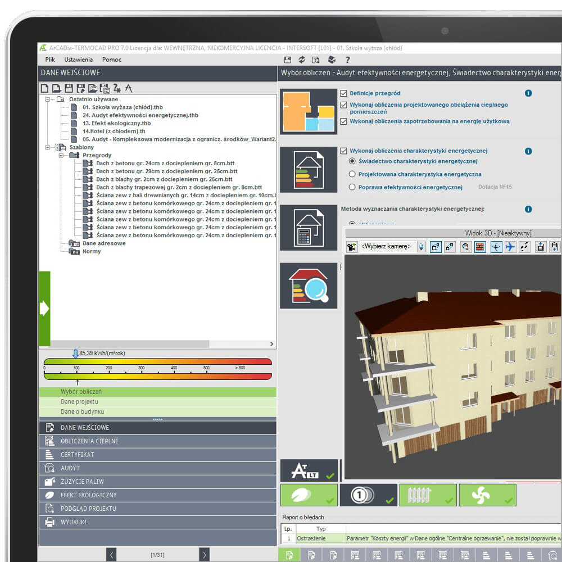Click the orbit rotation icon in 3D toolbar
This screenshot has width=562, height=562.
(496, 247)
